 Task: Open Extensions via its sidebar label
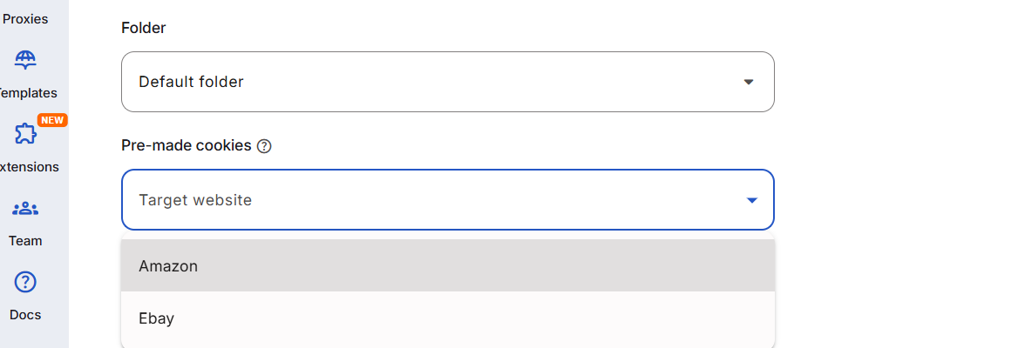point(29,167)
